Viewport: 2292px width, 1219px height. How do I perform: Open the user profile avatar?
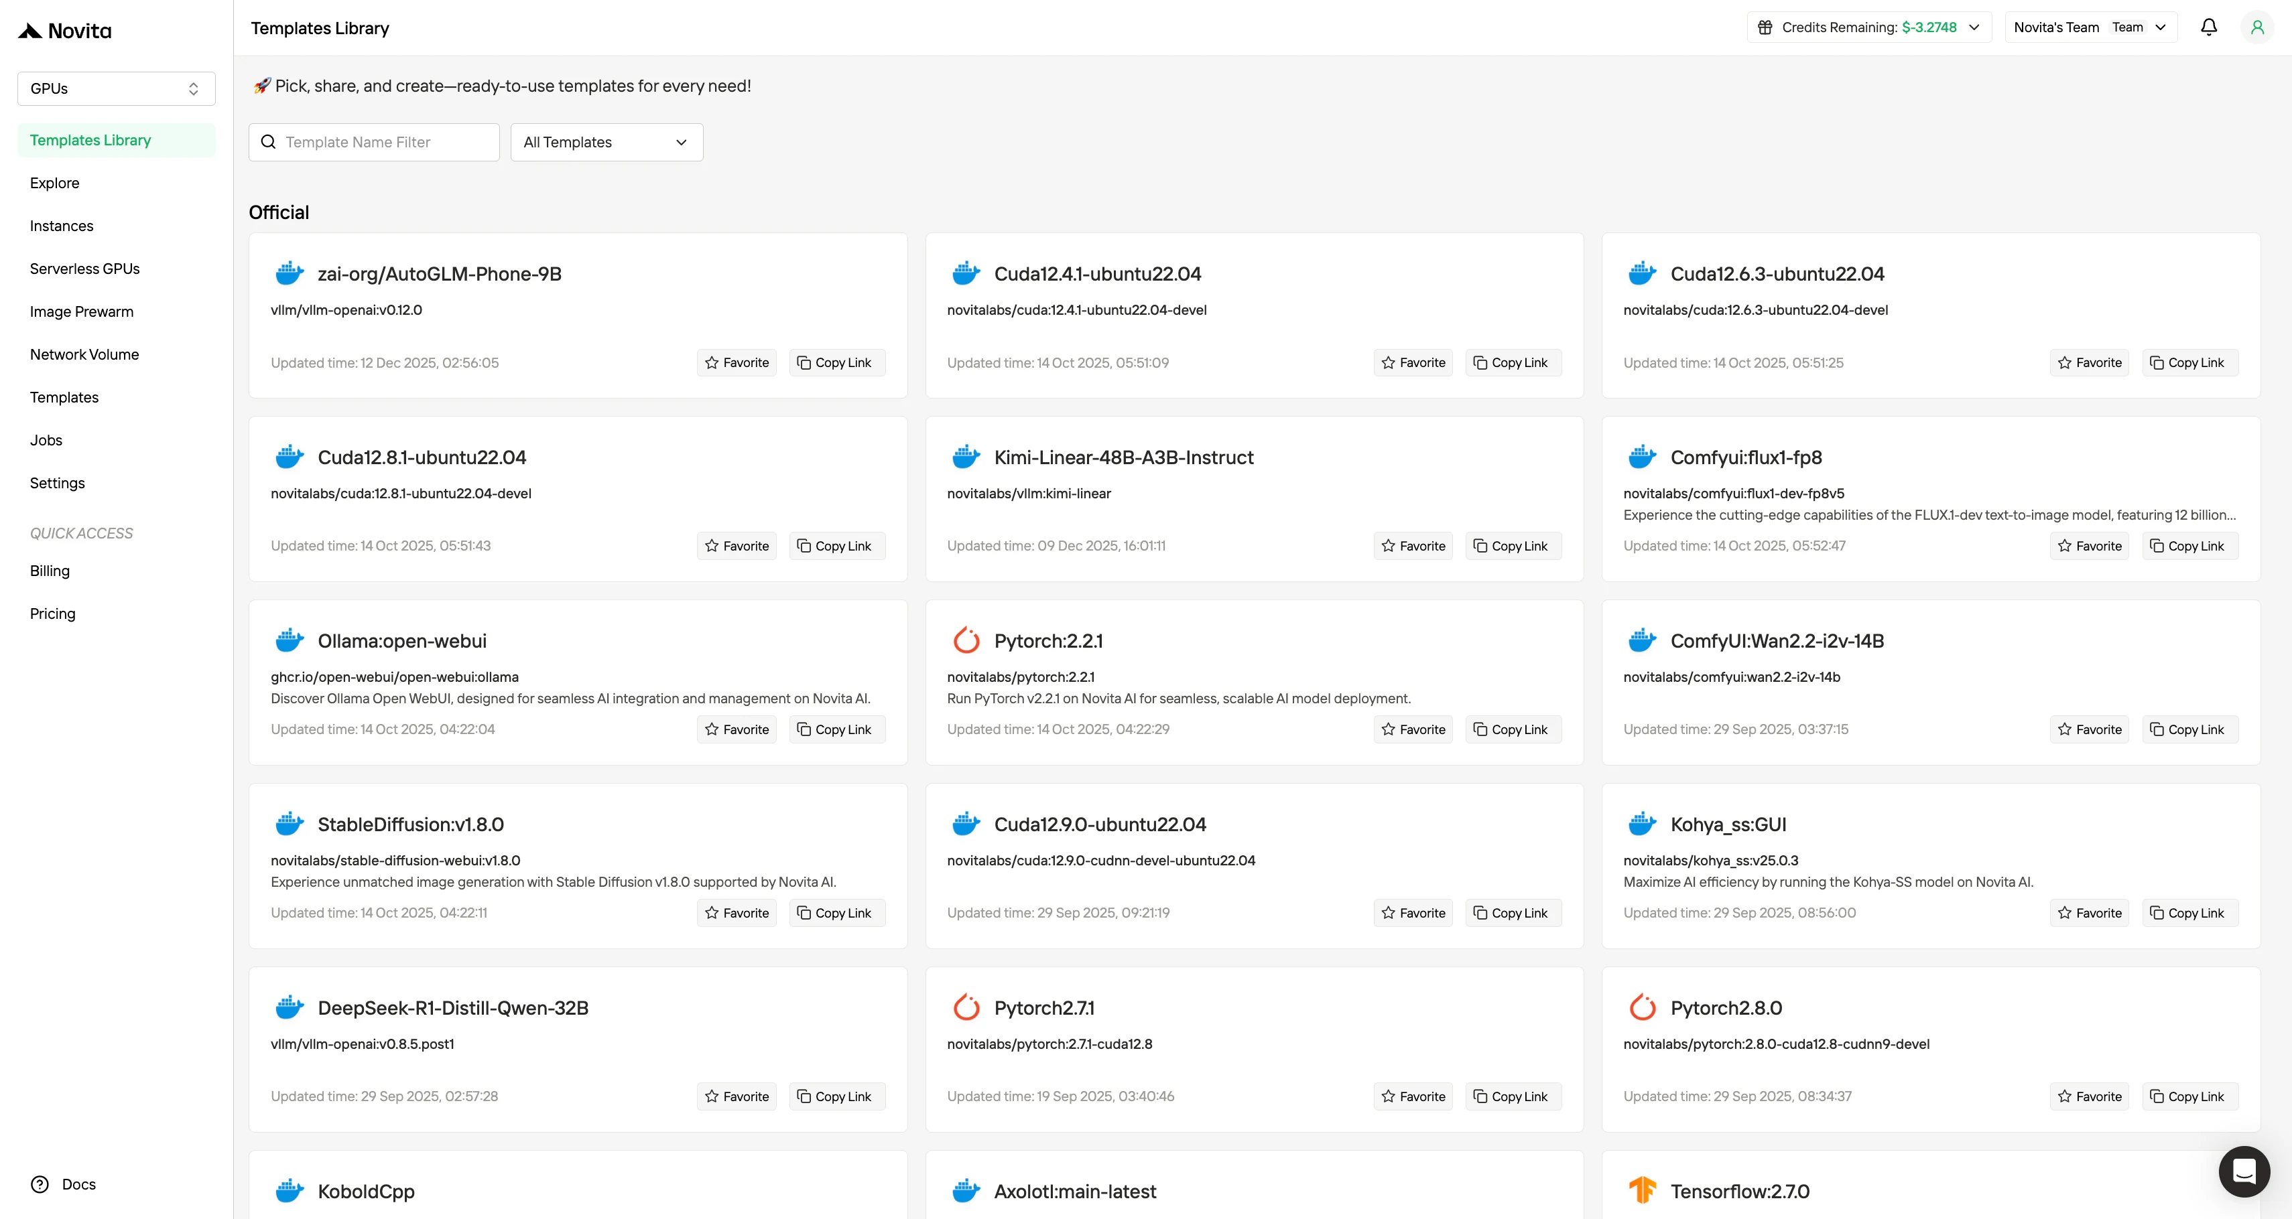click(2256, 27)
